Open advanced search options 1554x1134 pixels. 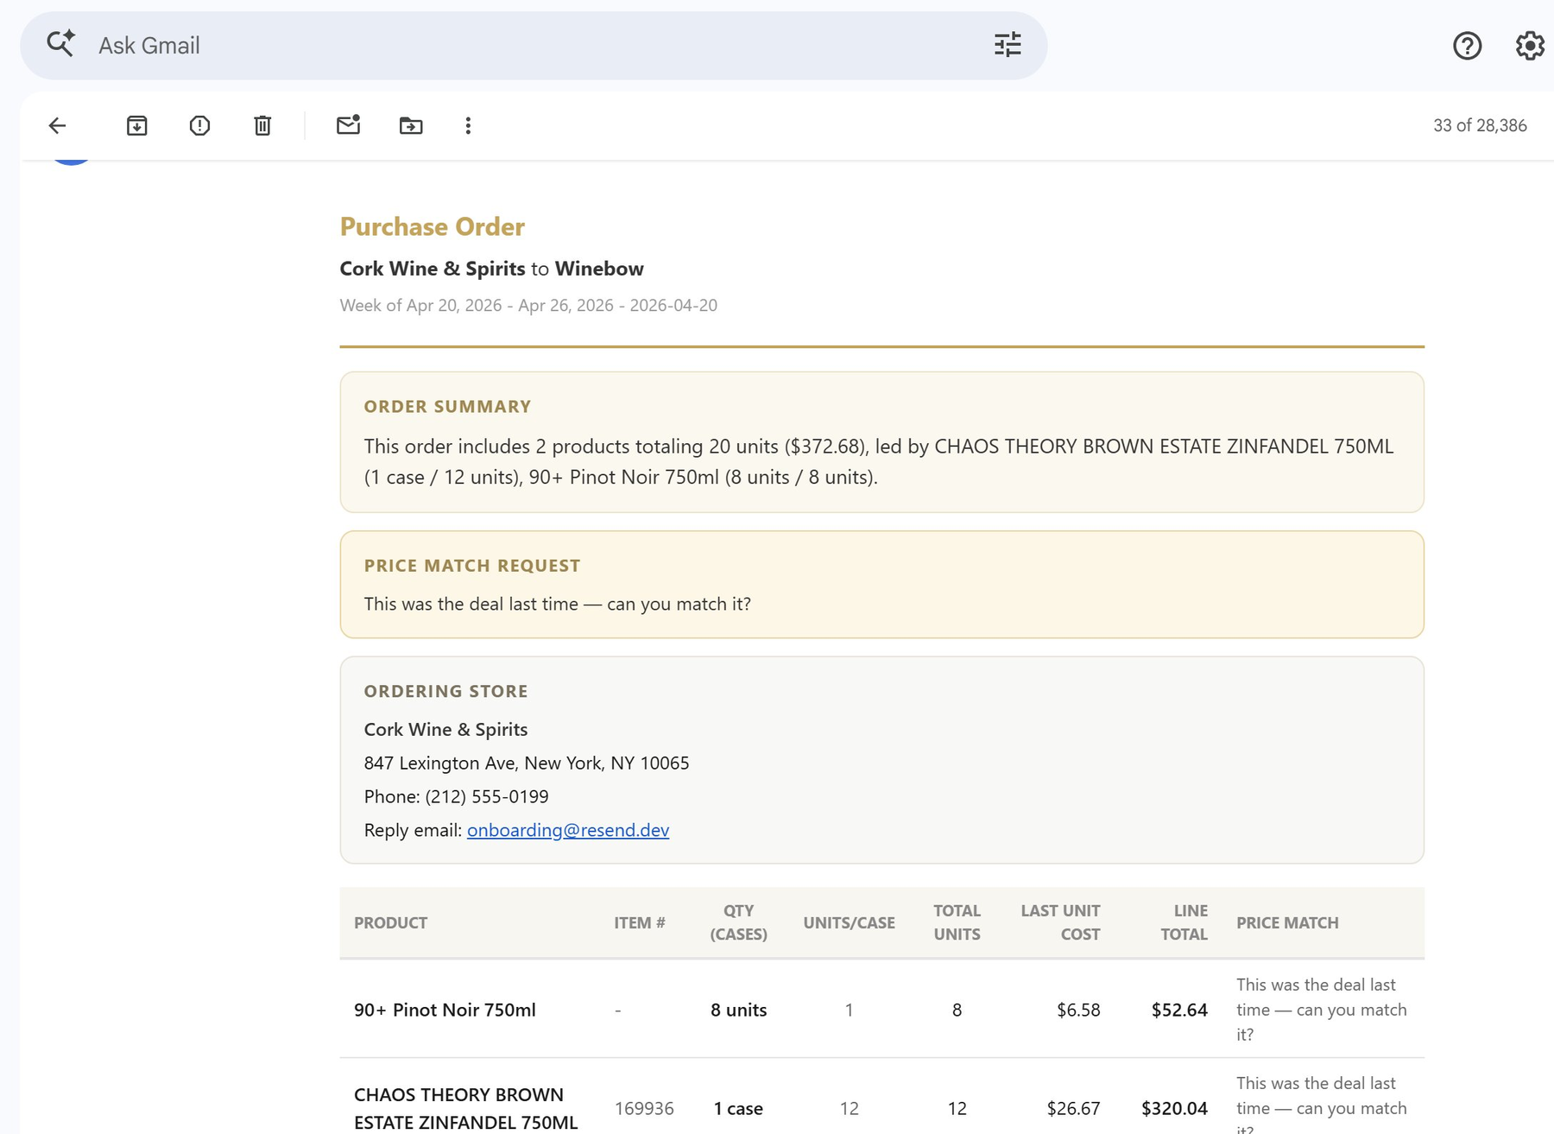pyautogui.click(x=1007, y=45)
